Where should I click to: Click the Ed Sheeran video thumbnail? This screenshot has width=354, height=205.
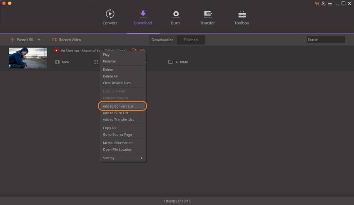click(x=28, y=58)
